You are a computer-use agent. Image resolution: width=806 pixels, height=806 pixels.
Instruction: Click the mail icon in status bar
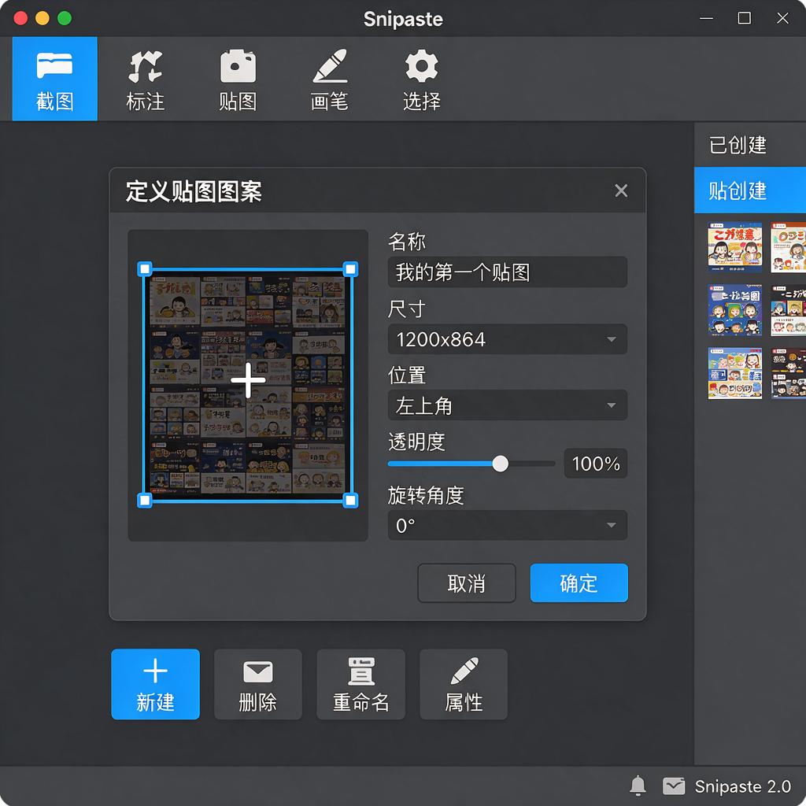674,786
